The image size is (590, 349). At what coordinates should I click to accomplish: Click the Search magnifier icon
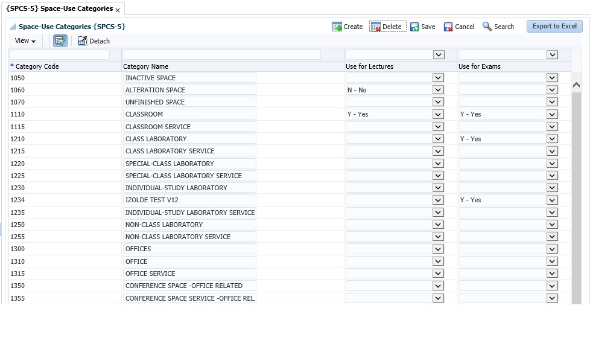[487, 27]
